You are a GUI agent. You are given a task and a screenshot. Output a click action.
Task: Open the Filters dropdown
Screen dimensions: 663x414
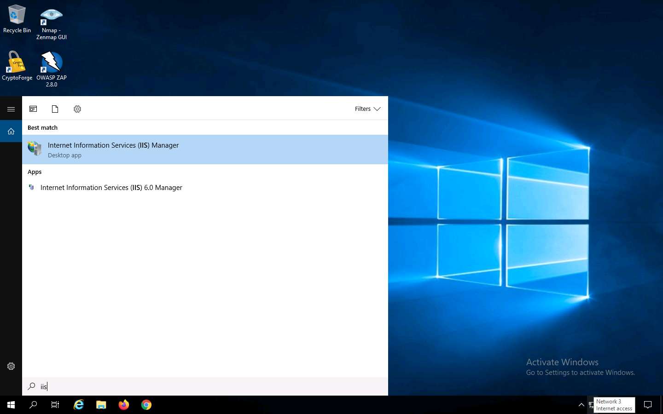point(367,109)
